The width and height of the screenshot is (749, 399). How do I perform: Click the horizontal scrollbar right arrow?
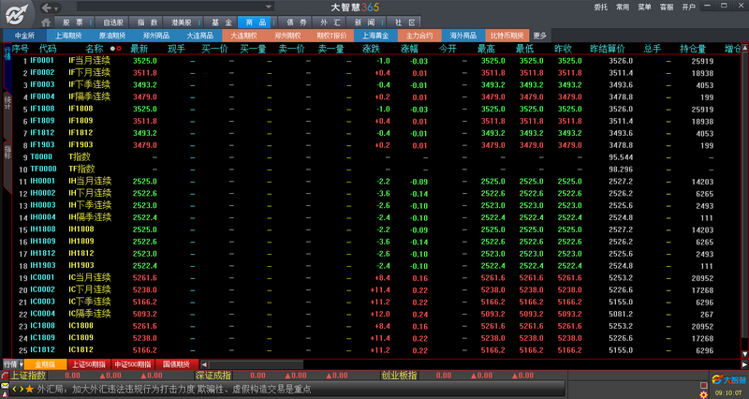[744, 364]
